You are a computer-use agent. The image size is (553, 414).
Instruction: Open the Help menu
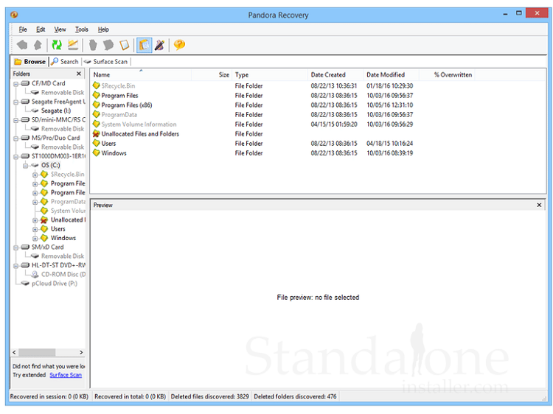click(103, 29)
